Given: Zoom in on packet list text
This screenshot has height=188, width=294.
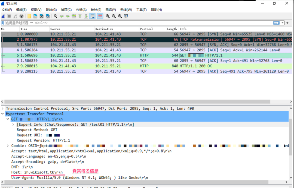Looking at the screenshot, I should tap(108, 16).
